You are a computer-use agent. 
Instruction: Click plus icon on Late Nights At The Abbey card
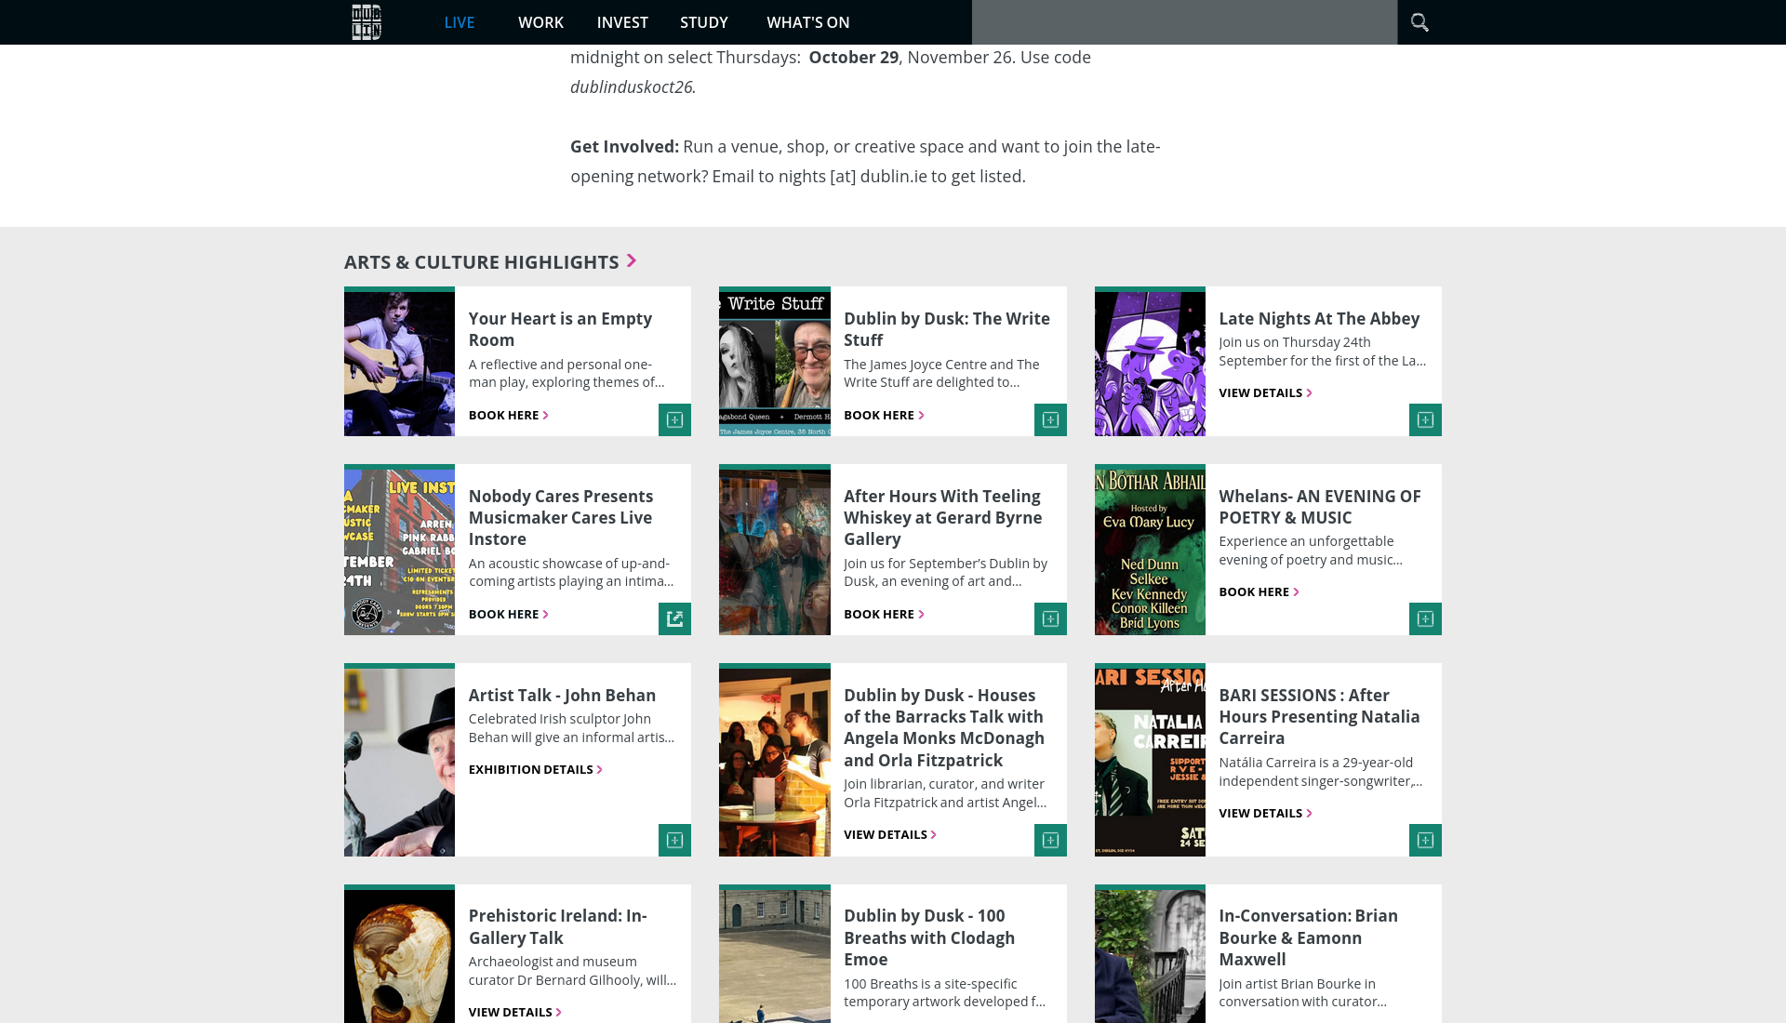[1425, 419]
